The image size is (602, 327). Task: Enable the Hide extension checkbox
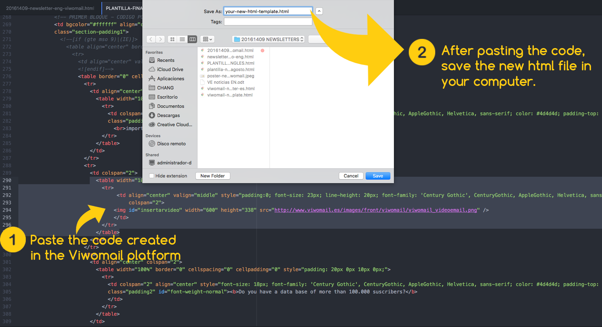[x=152, y=176]
